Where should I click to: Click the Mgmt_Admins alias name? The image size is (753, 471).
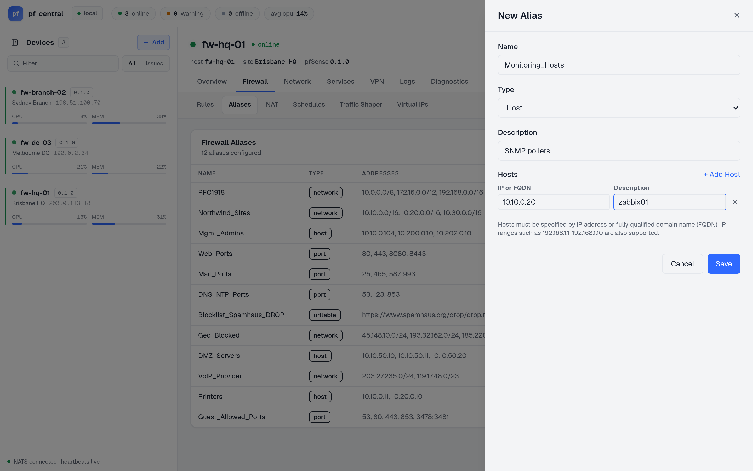click(221, 233)
